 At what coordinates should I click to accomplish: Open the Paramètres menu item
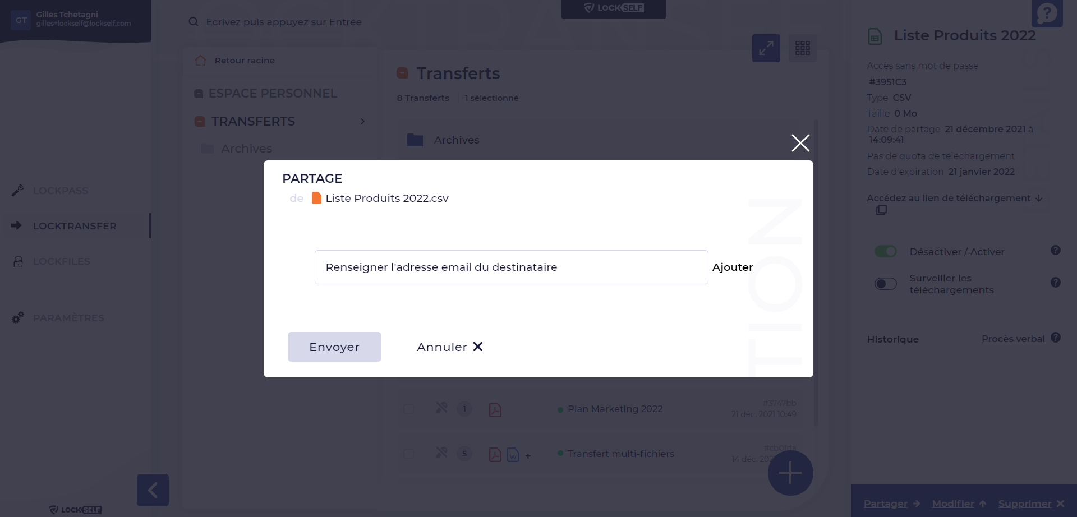[x=68, y=318]
